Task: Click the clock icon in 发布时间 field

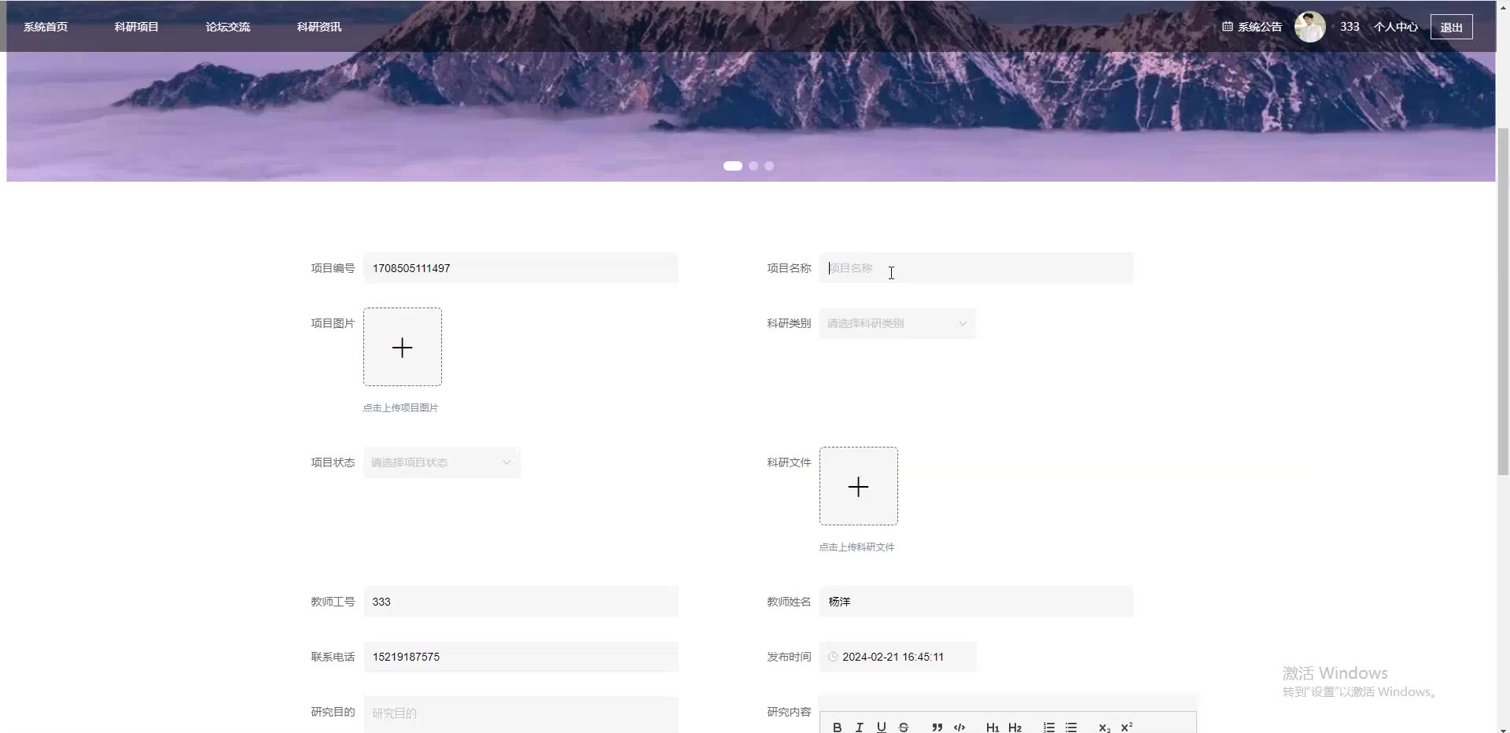Action: [x=833, y=657]
